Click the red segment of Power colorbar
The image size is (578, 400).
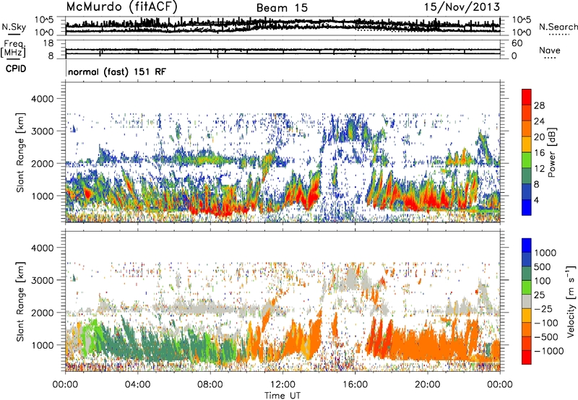click(x=527, y=97)
